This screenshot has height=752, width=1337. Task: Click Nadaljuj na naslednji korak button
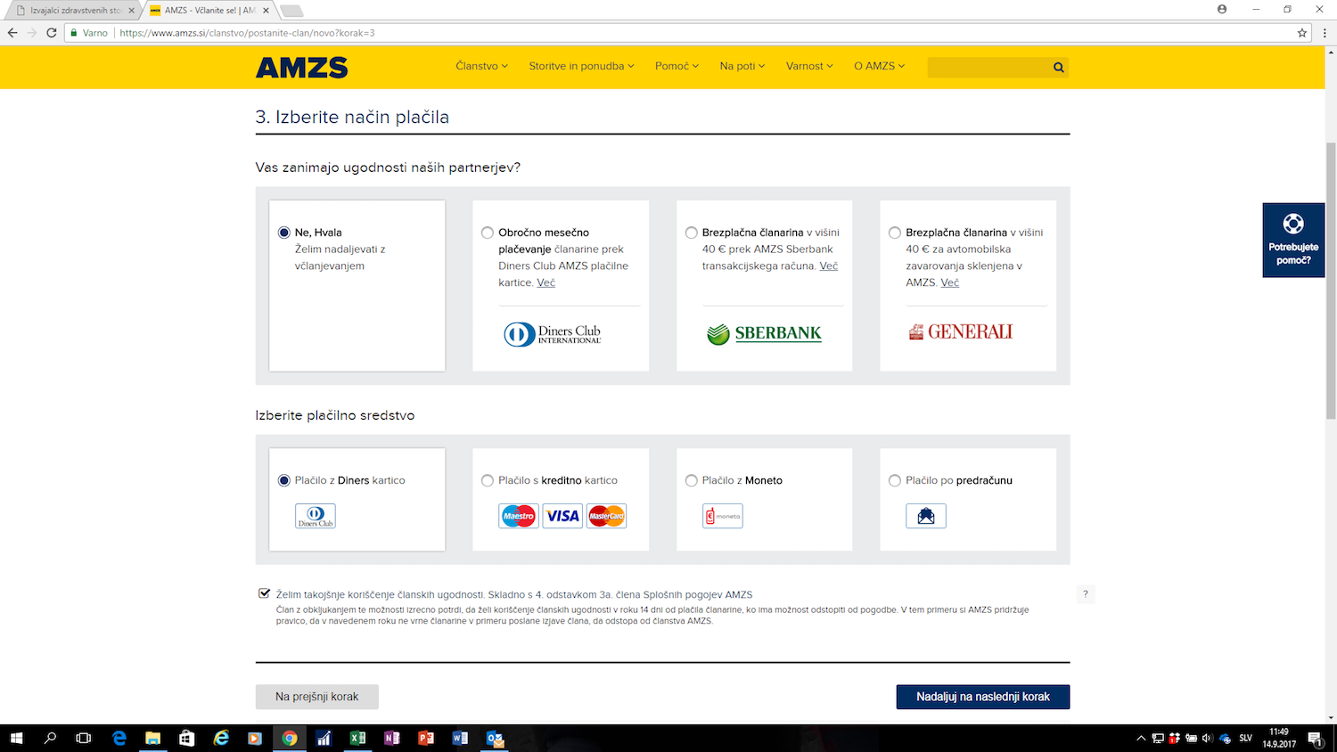(982, 697)
